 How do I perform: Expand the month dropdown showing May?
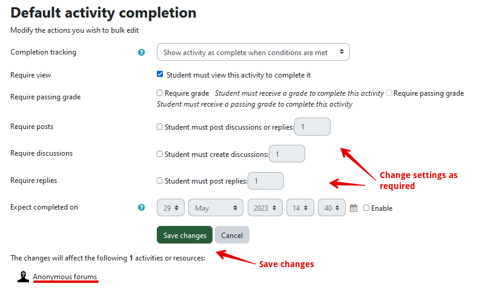click(216, 208)
